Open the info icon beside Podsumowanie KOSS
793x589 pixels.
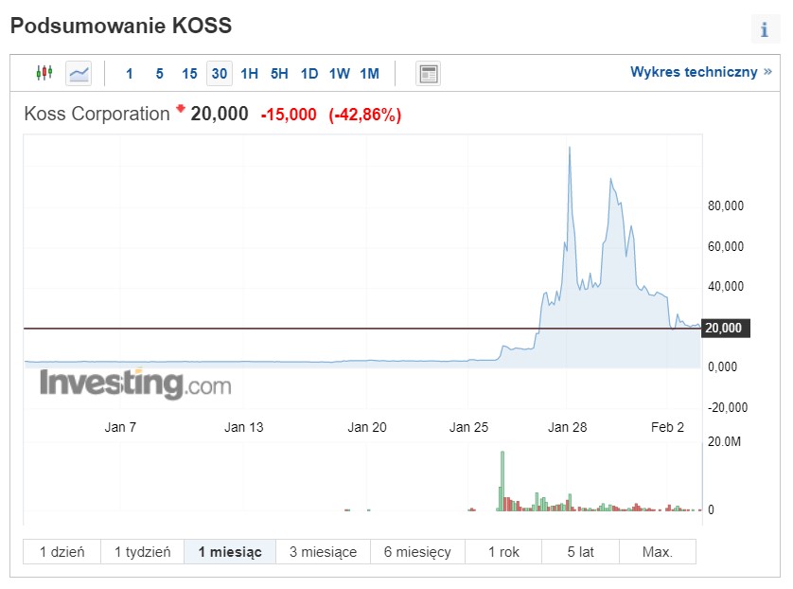point(766,29)
